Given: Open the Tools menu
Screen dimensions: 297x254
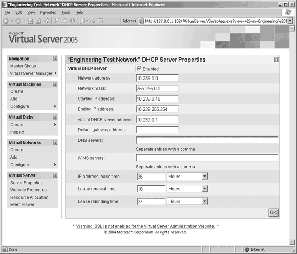Looking at the screenshot, I should pos(66,12).
